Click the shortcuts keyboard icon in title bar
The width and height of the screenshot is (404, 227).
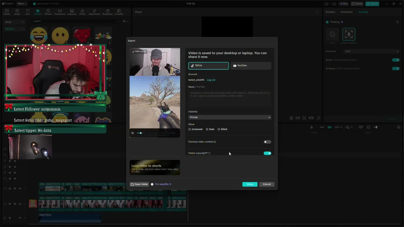pos(335,4)
